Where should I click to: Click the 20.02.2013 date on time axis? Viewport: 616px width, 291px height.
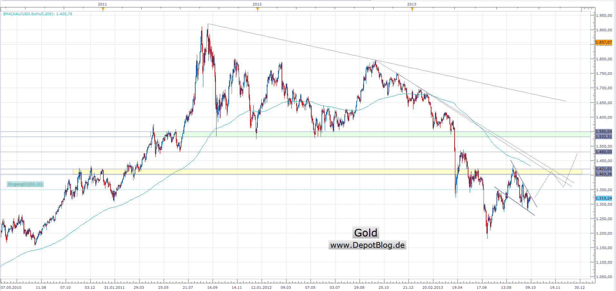[x=433, y=287]
